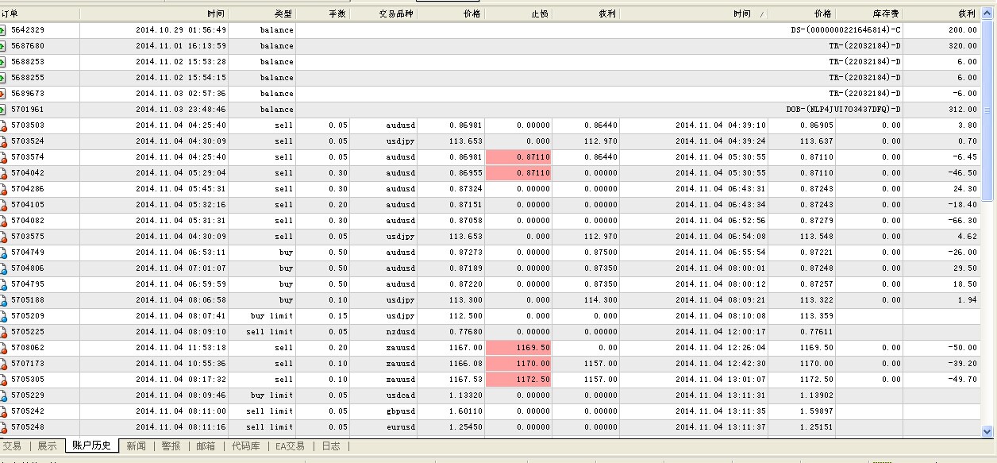The image size is (997, 463).
Task: Click the comment DS-(0000000221646814)-C
Action: [x=846, y=30]
